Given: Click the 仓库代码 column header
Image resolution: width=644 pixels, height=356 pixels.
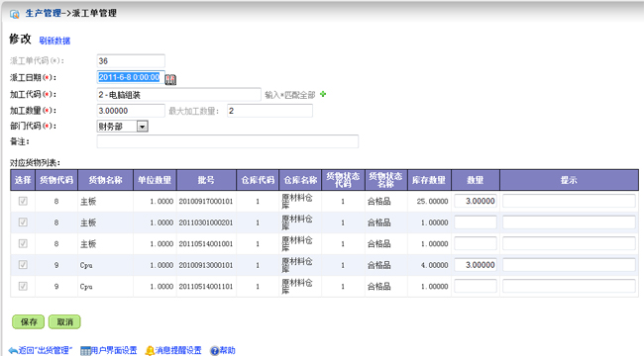Looking at the screenshot, I should [x=258, y=180].
